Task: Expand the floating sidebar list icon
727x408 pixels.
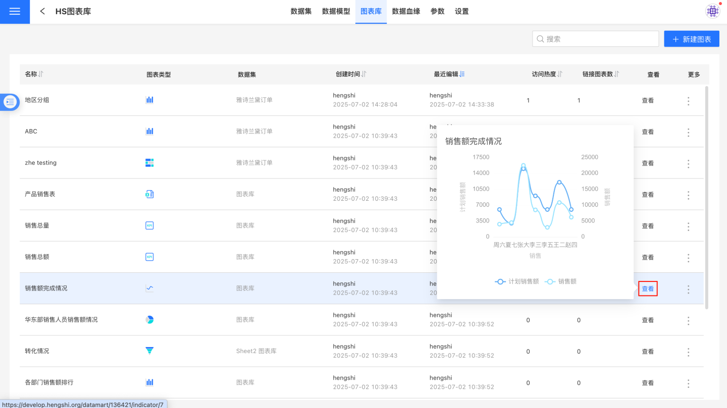Action: click(10, 102)
